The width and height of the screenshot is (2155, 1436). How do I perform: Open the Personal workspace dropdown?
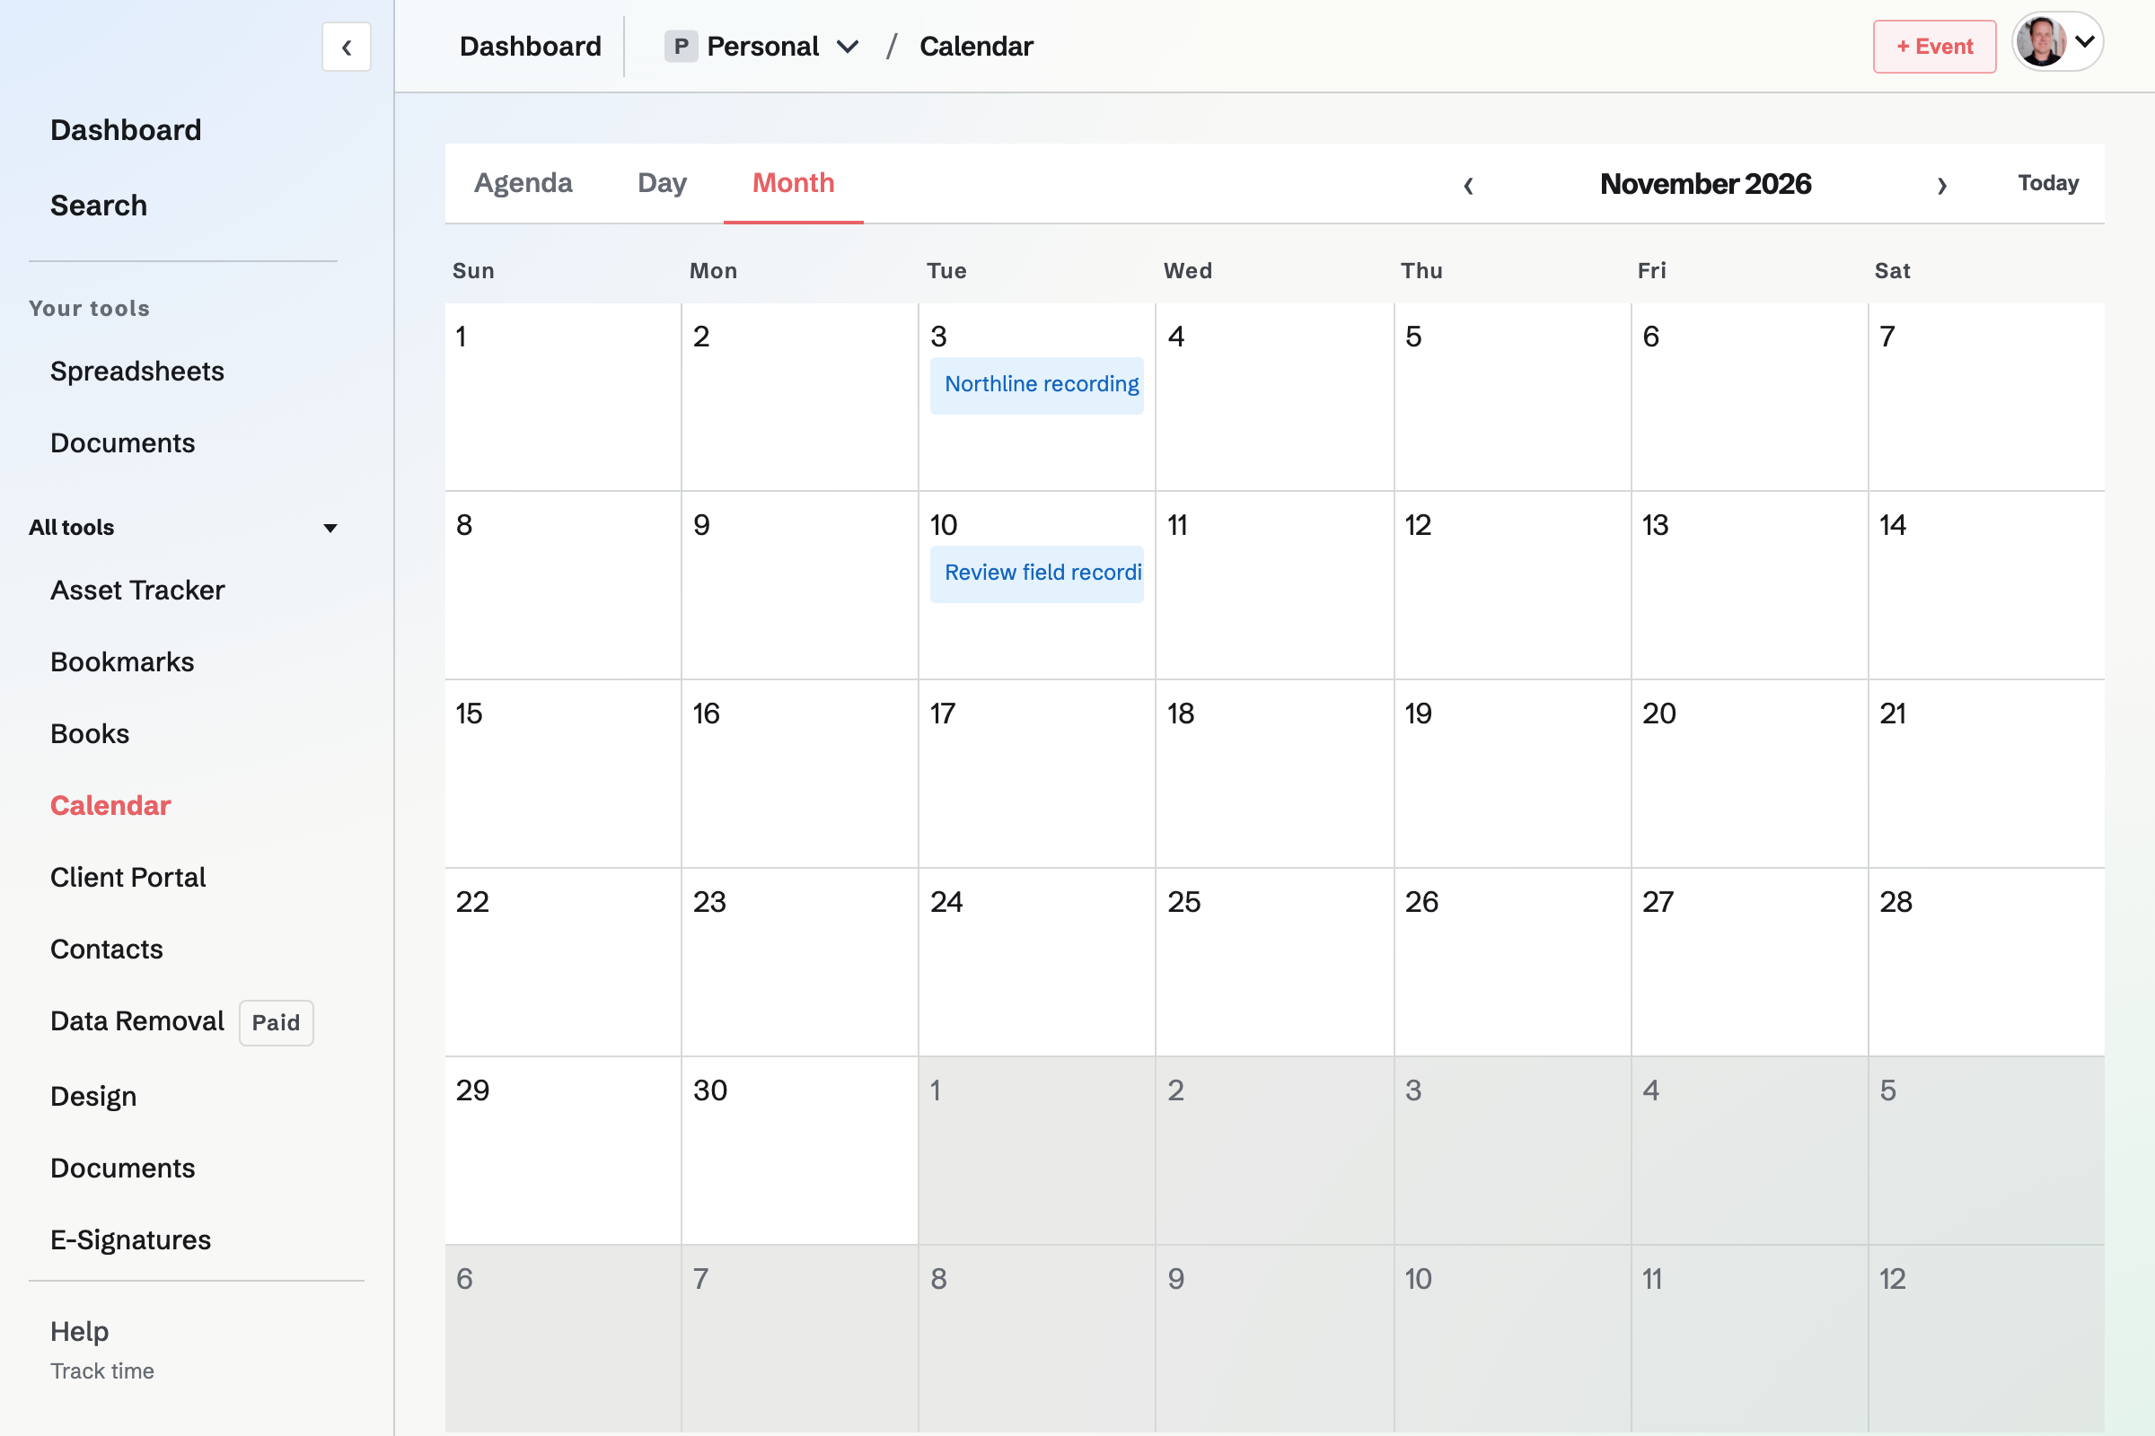tap(761, 46)
